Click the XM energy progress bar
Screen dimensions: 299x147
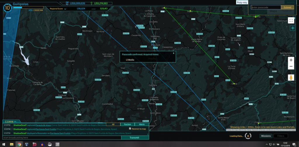click(x=28, y=8)
